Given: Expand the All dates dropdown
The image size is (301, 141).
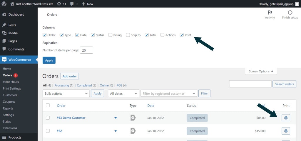Looking at the screenshot, I should 123,94.
